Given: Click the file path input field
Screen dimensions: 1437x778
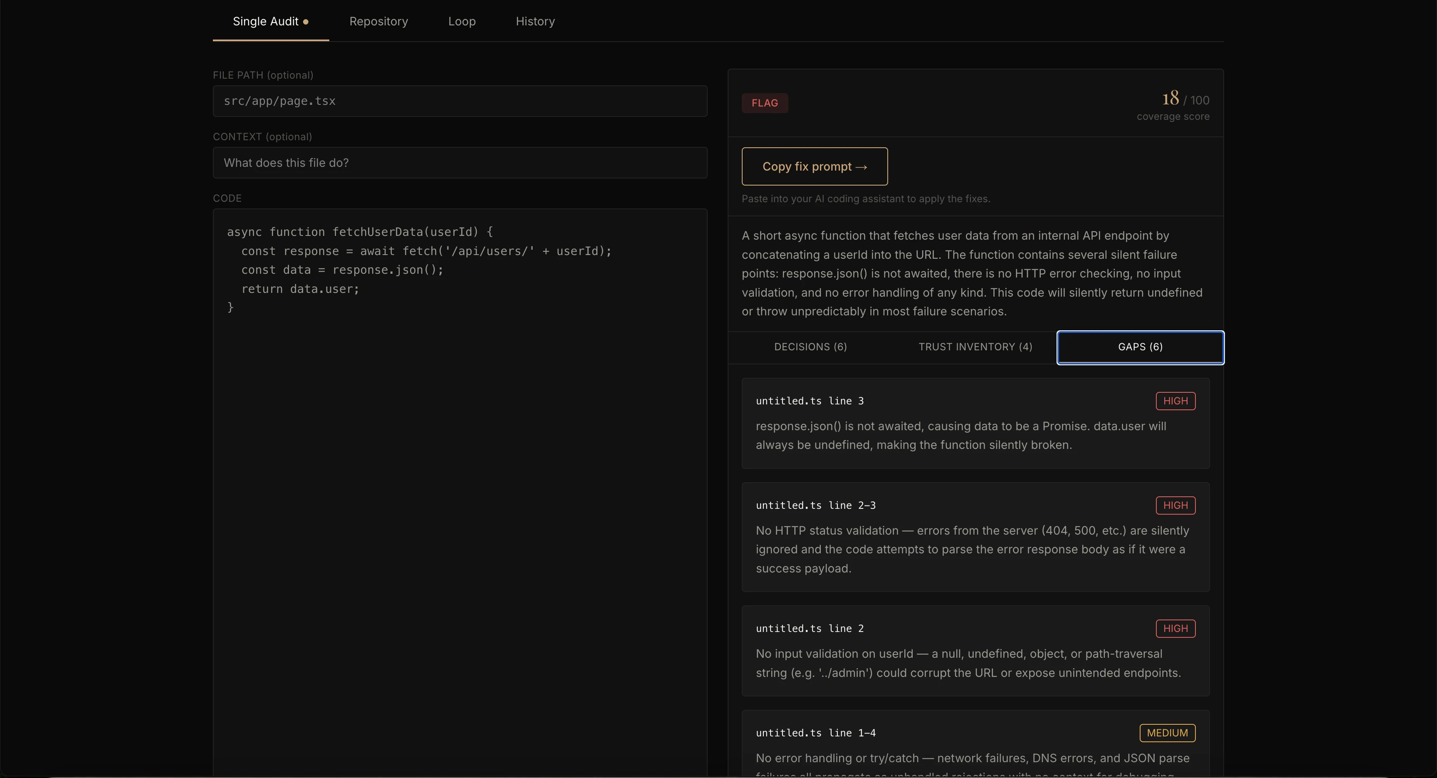Looking at the screenshot, I should (459, 101).
